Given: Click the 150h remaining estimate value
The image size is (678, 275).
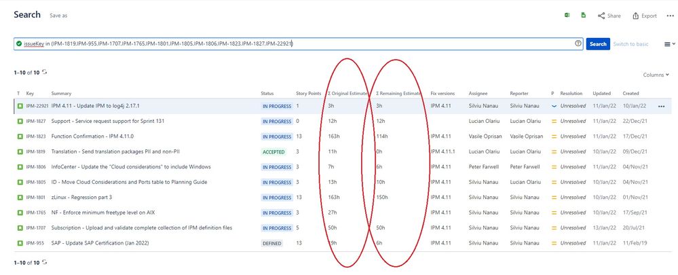Looking at the screenshot, I should pos(382,197).
